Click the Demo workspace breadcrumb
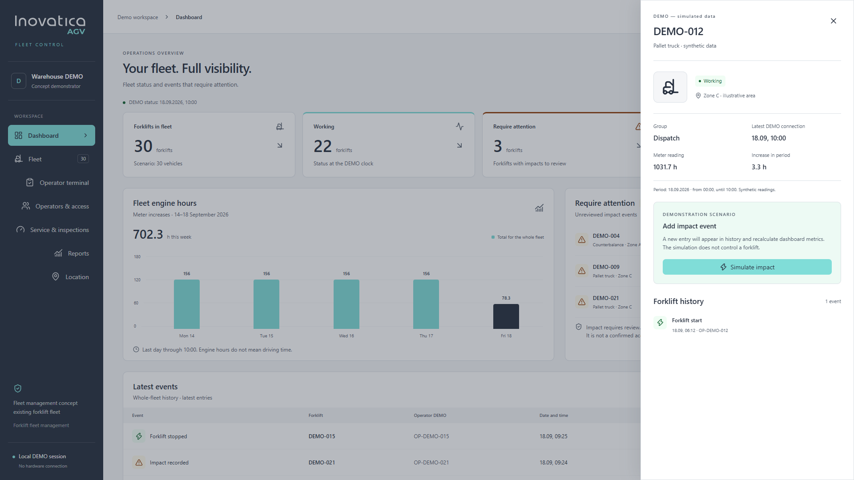Image resolution: width=854 pixels, height=480 pixels. point(138,17)
